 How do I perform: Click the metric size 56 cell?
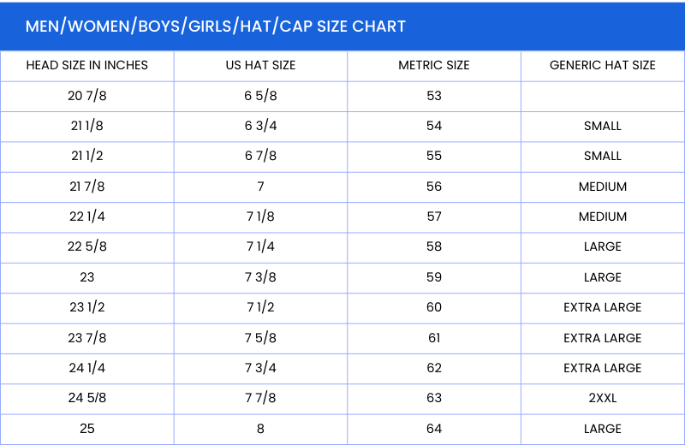point(434,187)
